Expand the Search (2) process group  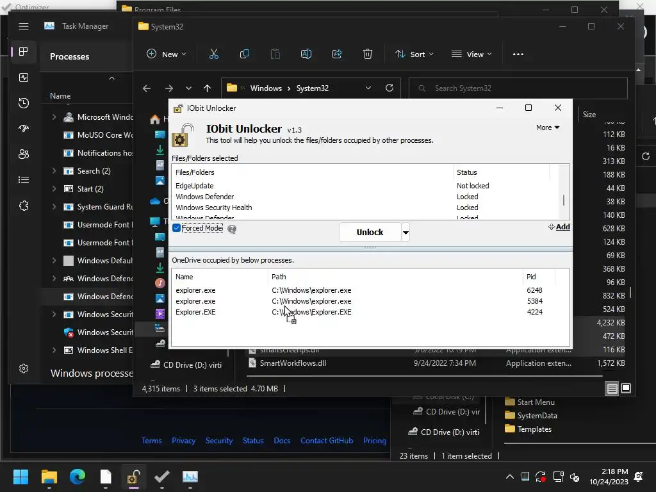tap(54, 170)
